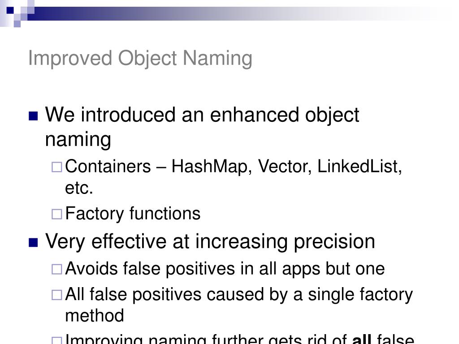Click the word etc. under Containers
Viewport: 459px width, 344px height.
pos(79,189)
